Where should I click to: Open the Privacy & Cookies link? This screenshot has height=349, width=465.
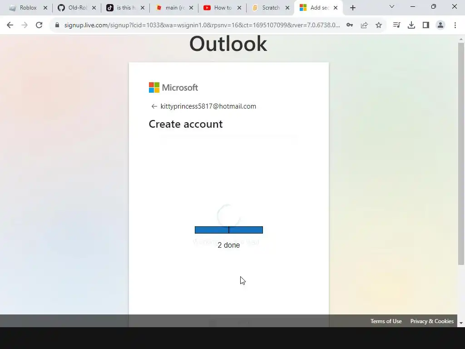click(432, 321)
